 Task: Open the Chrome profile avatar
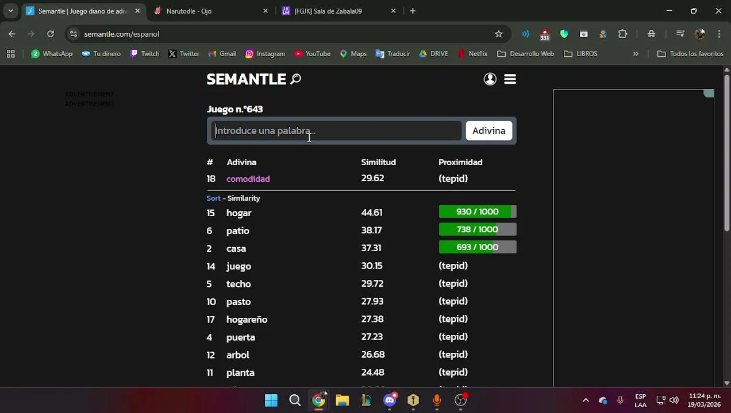(x=700, y=34)
